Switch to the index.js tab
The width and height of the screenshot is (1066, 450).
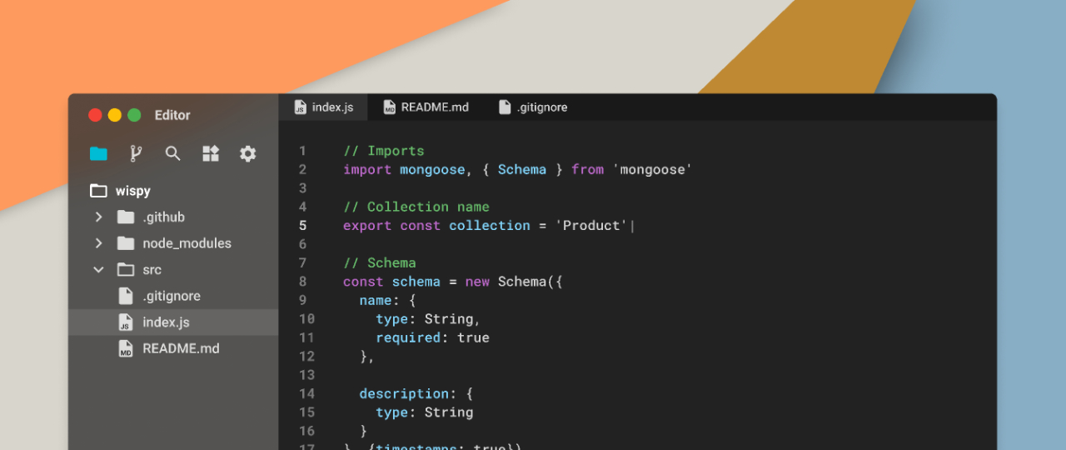[324, 107]
